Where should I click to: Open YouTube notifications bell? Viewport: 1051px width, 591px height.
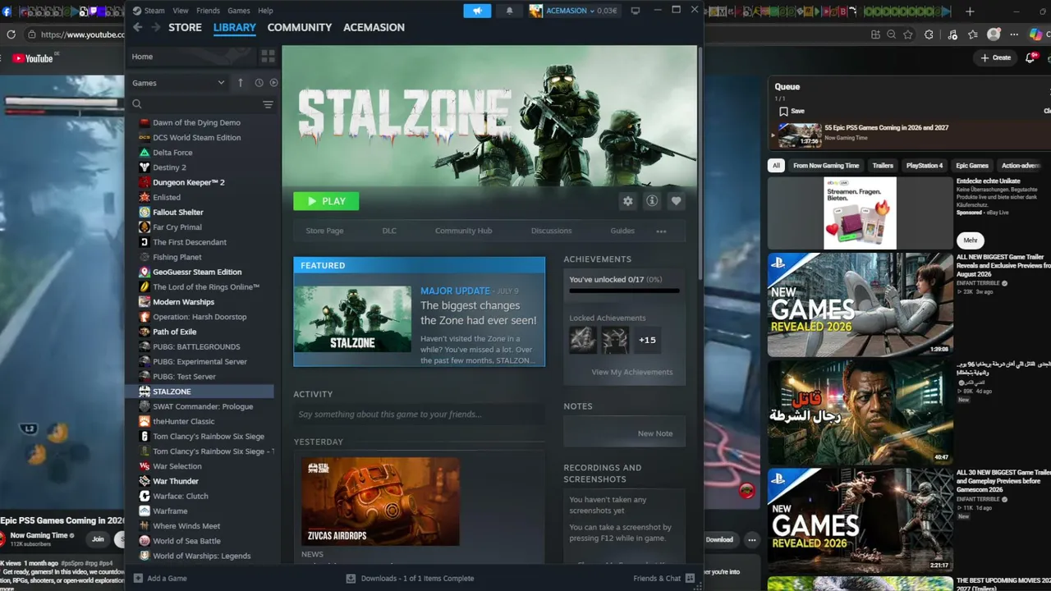1031,57
